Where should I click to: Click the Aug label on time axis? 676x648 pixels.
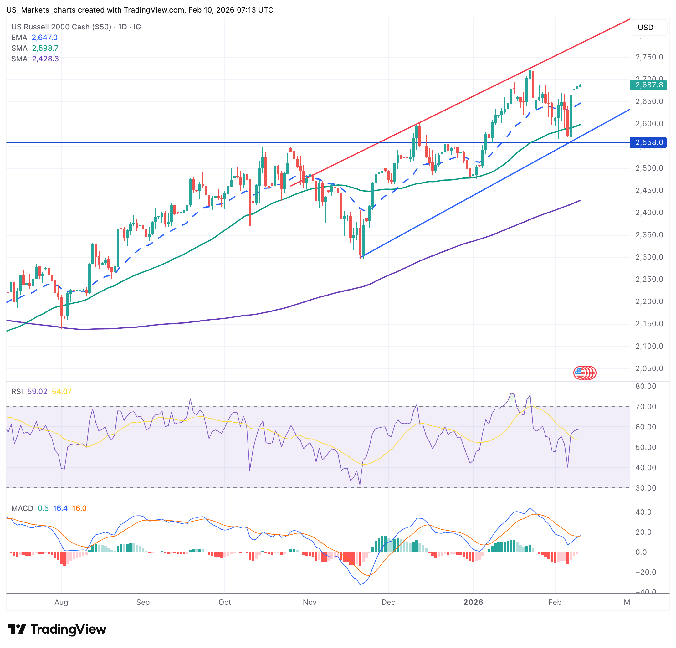point(61,602)
